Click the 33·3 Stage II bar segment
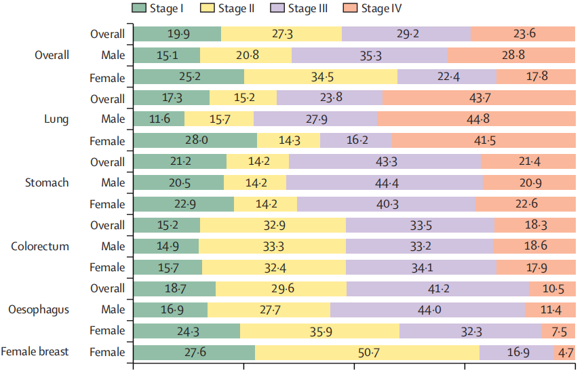This screenshot has width=588, height=392. click(x=272, y=247)
